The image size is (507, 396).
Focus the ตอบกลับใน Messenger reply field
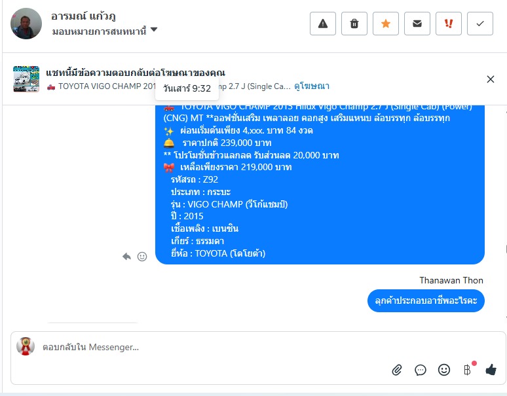pos(214,347)
